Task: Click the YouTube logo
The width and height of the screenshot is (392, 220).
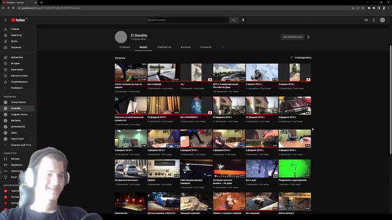Action: click(x=18, y=20)
